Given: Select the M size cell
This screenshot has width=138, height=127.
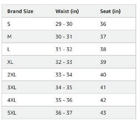Looking at the screenshot, I should coord(9,37).
